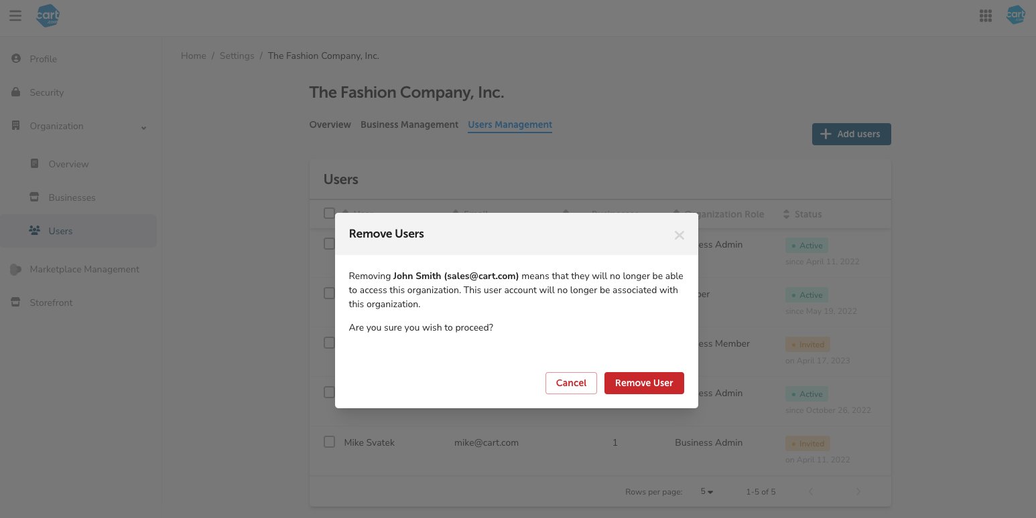Open the account avatar menu
This screenshot has height=518, width=1036.
tap(1016, 15)
